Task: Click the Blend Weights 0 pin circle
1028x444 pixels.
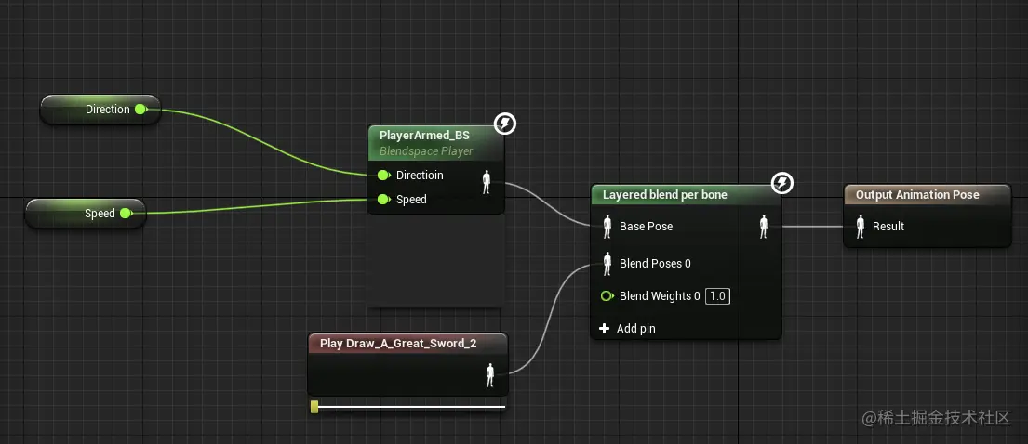Action: 607,296
